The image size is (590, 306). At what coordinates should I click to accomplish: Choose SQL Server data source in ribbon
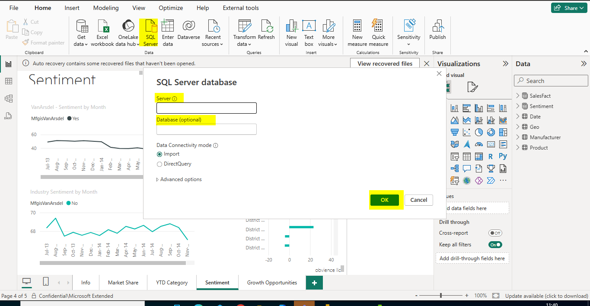[x=150, y=33]
